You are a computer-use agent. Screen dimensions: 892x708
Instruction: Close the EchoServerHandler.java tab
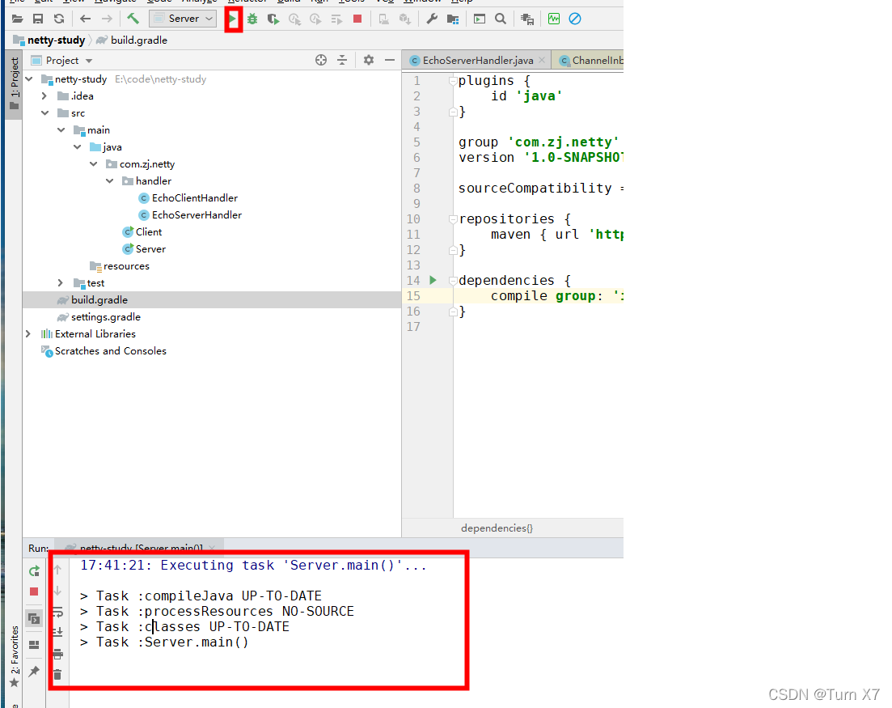tap(542, 61)
